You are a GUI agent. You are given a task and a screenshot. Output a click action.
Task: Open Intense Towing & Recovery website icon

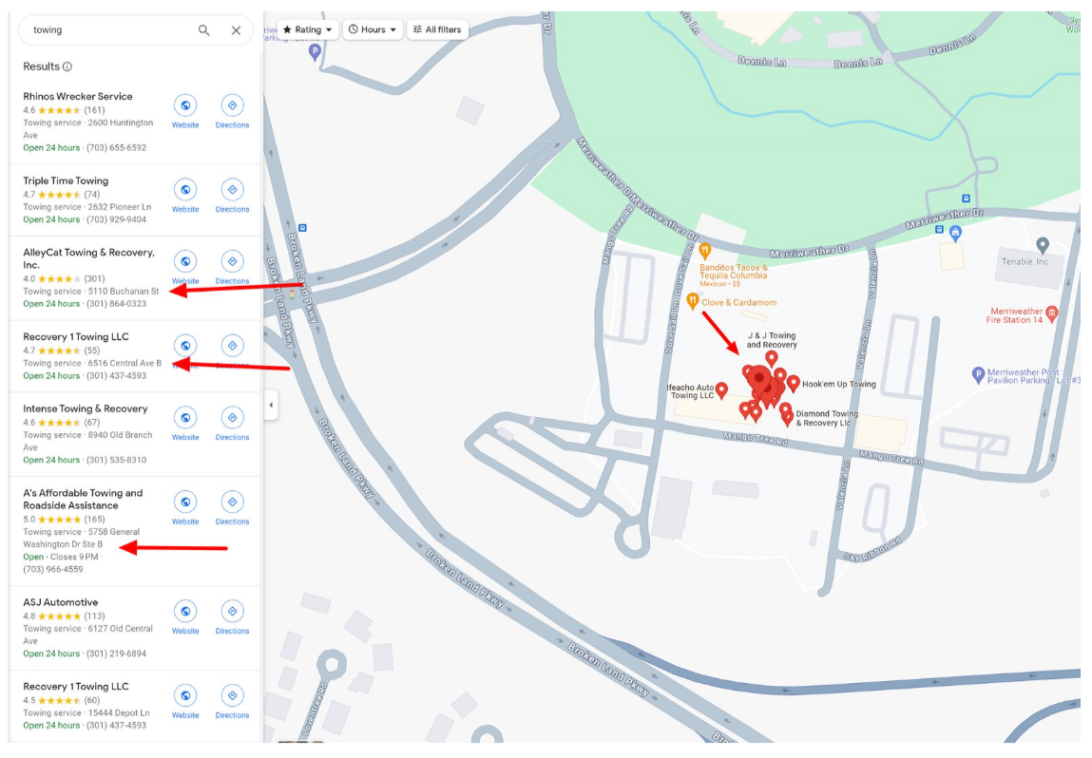(185, 418)
